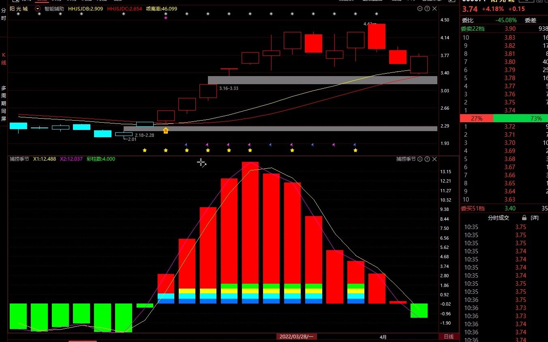Click the current price 3.74 in quote header
Viewport: 548px width, 342px height.
470,9
